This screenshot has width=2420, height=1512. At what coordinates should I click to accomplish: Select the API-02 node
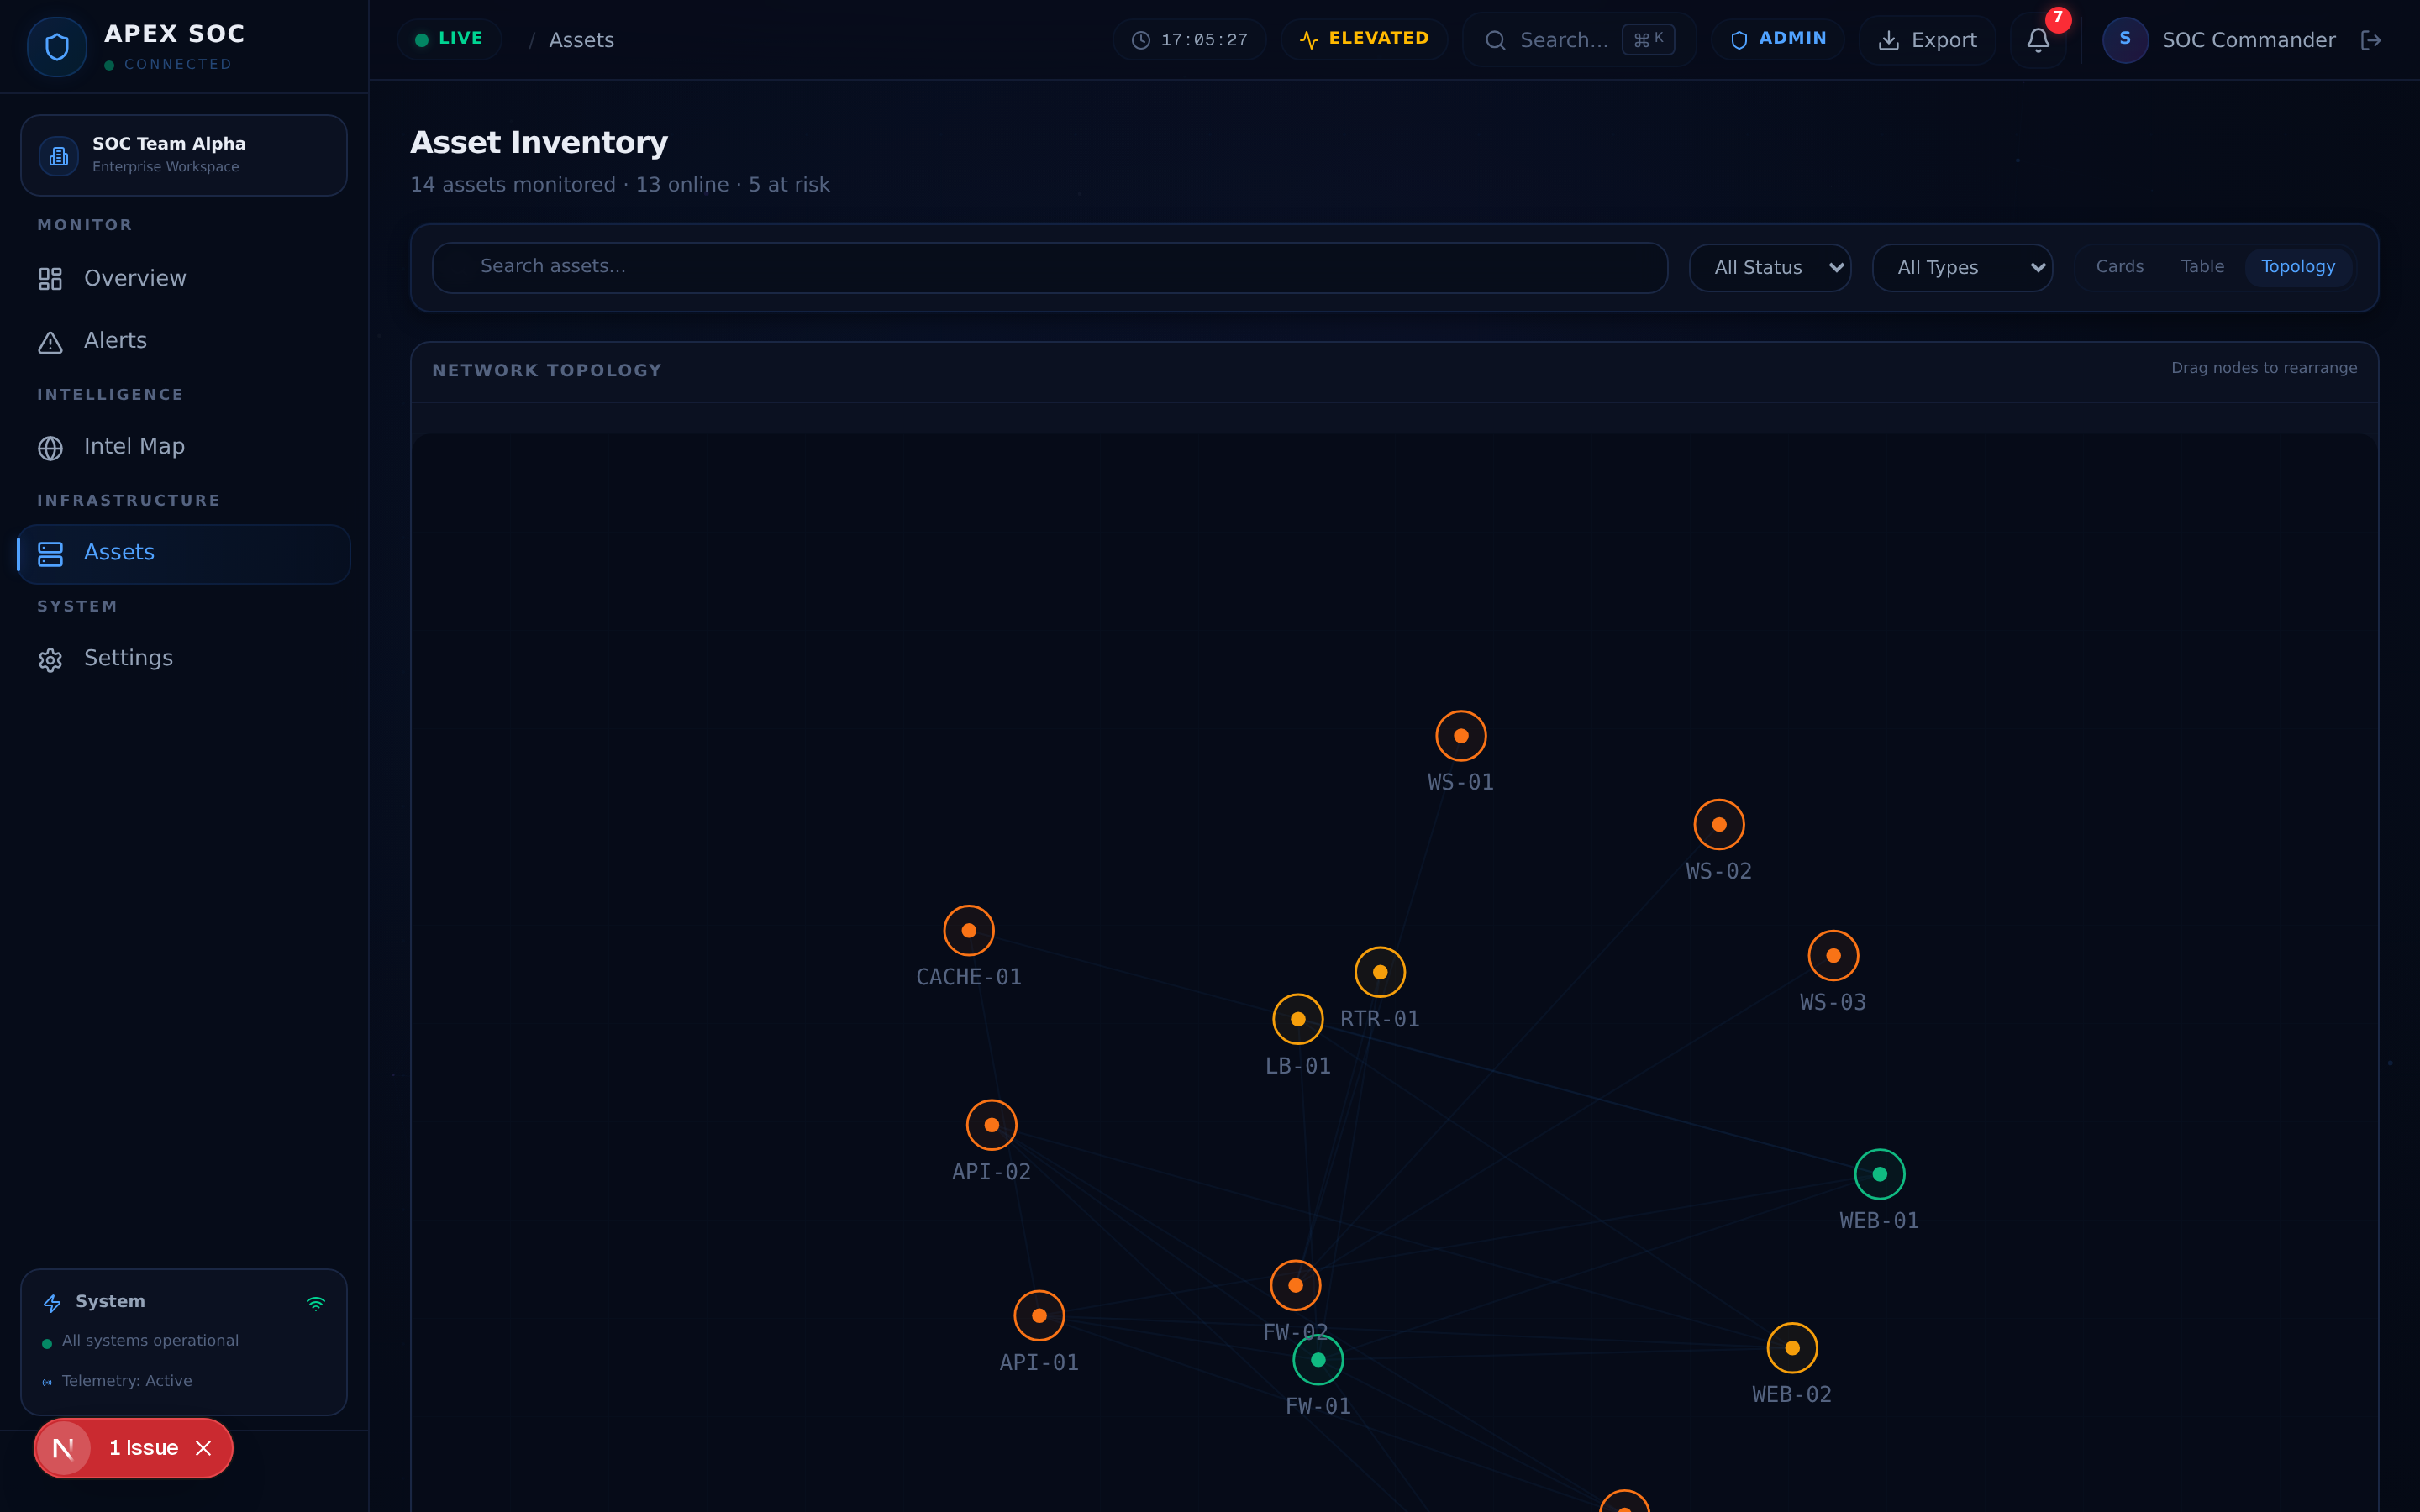pos(992,1125)
